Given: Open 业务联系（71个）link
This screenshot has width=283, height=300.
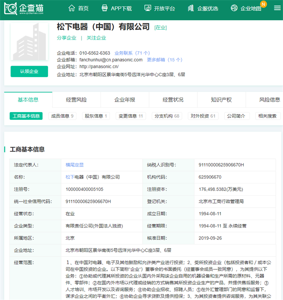Looking at the screenshot, I should click(132, 53).
